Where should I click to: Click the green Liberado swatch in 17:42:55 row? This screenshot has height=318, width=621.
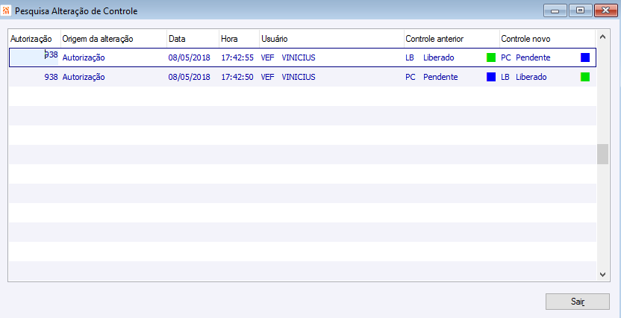(x=491, y=57)
